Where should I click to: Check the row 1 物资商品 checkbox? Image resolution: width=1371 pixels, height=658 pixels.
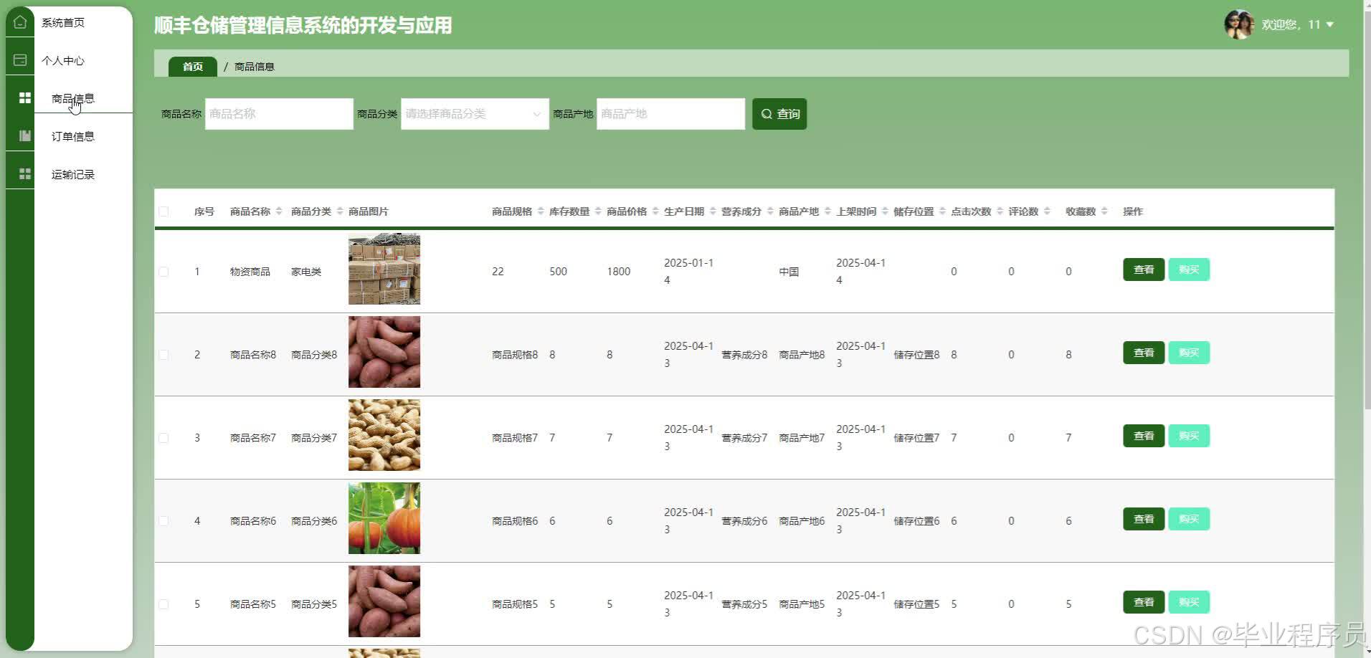pos(163,272)
